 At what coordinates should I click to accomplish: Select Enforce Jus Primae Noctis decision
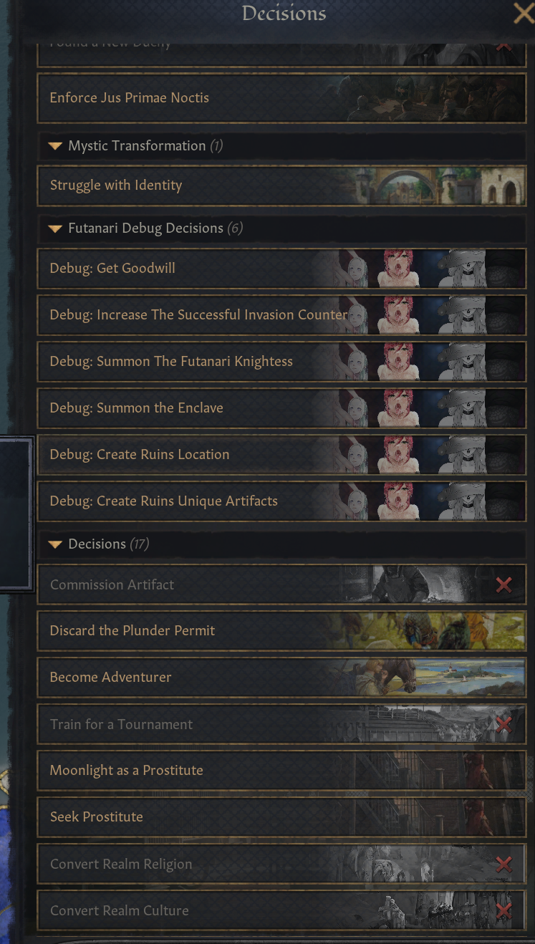pyautogui.click(x=281, y=97)
